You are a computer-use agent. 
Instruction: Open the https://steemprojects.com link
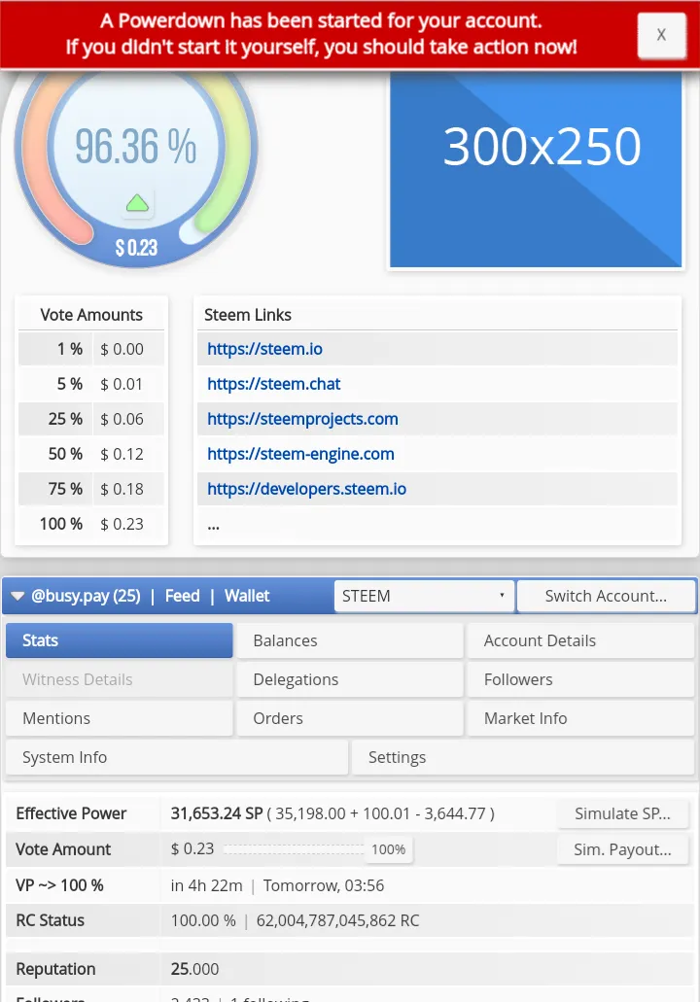[302, 419]
